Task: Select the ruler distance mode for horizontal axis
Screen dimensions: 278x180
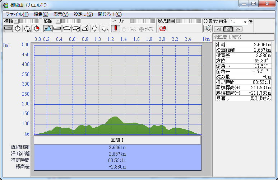Action: click(x=8, y=28)
